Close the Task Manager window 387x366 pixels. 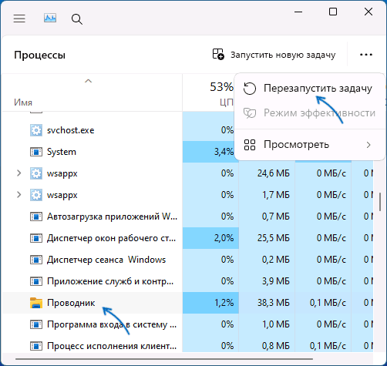click(368, 12)
